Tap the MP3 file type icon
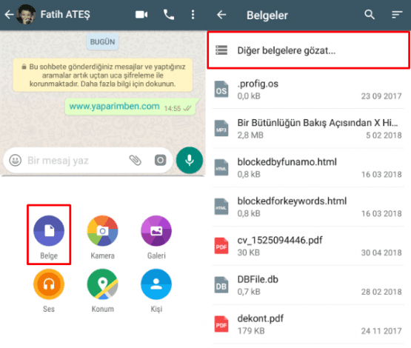Viewport: 411px width, 348px height. pyautogui.click(x=221, y=128)
